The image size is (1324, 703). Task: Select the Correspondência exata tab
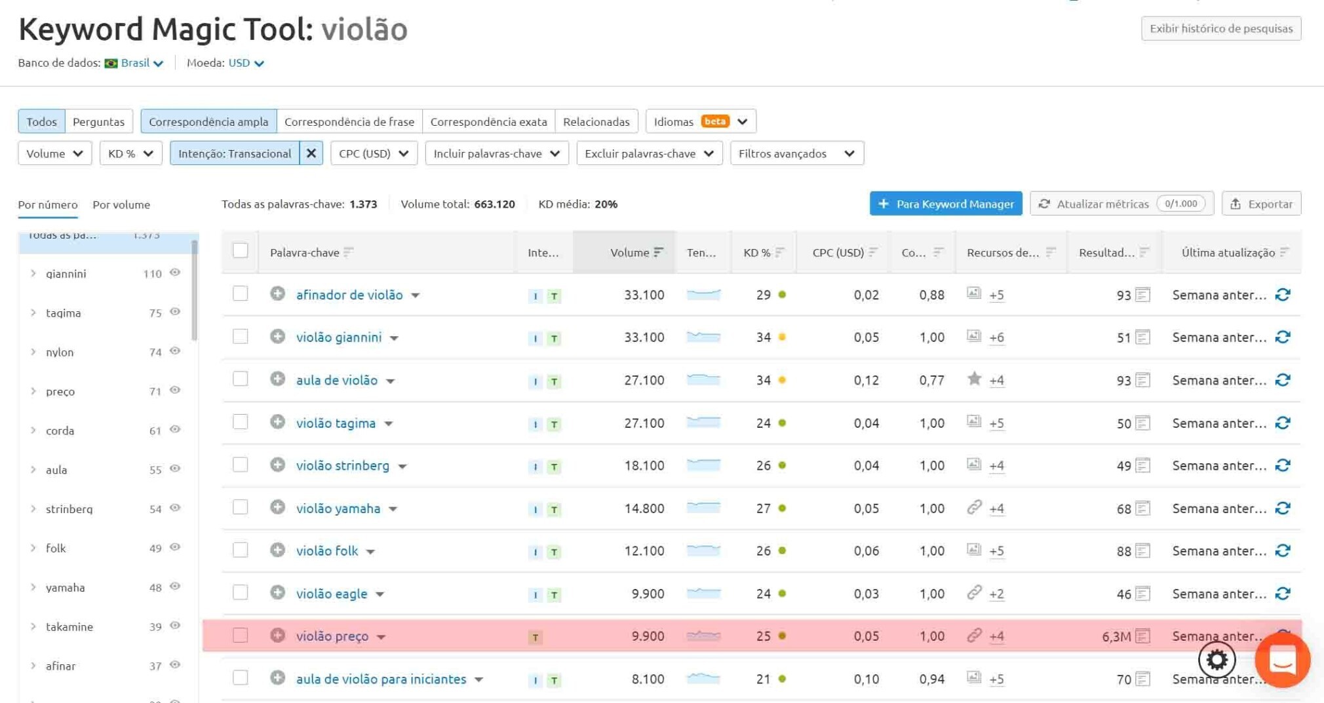point(488,121)
